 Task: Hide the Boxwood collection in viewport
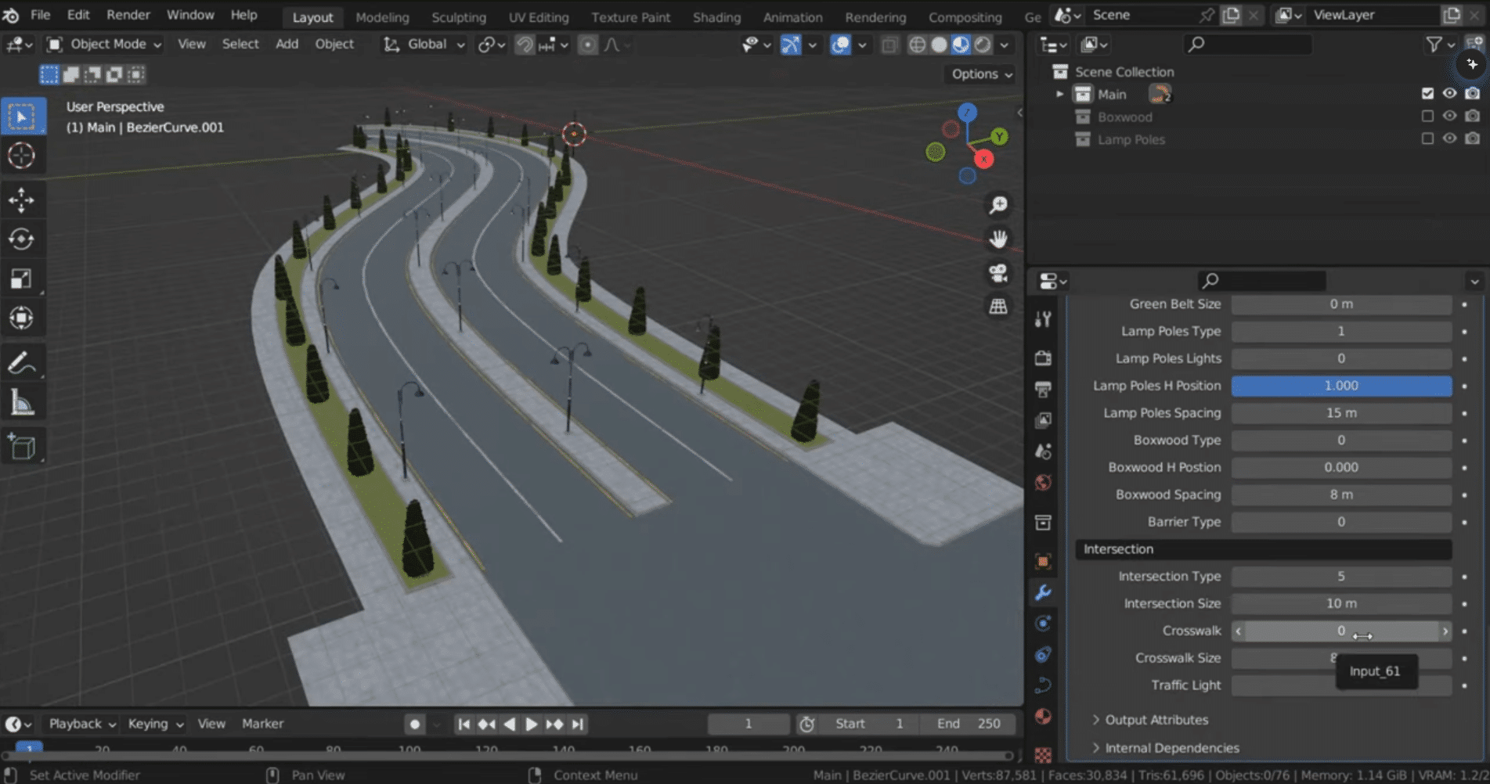point(1449,117)
